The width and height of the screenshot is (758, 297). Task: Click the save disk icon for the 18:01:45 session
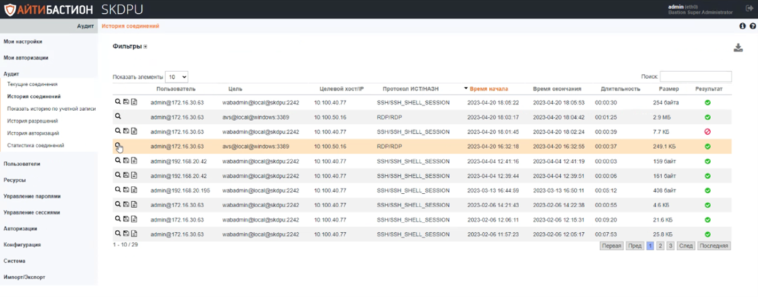click(126, 131)
